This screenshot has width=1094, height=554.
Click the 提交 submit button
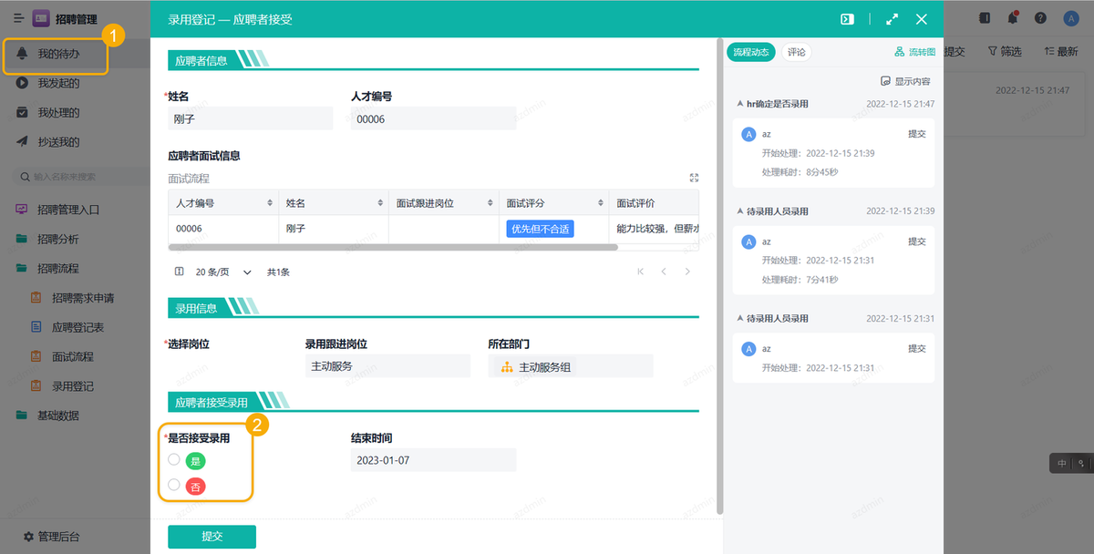[x=212, y=537]
